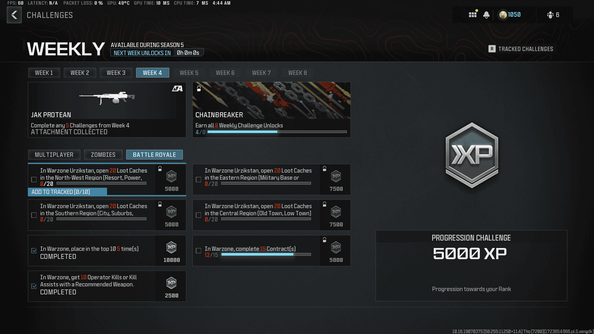Click the JAK Protean weapon image
The image size is (594, 334).
coord(107,98)
